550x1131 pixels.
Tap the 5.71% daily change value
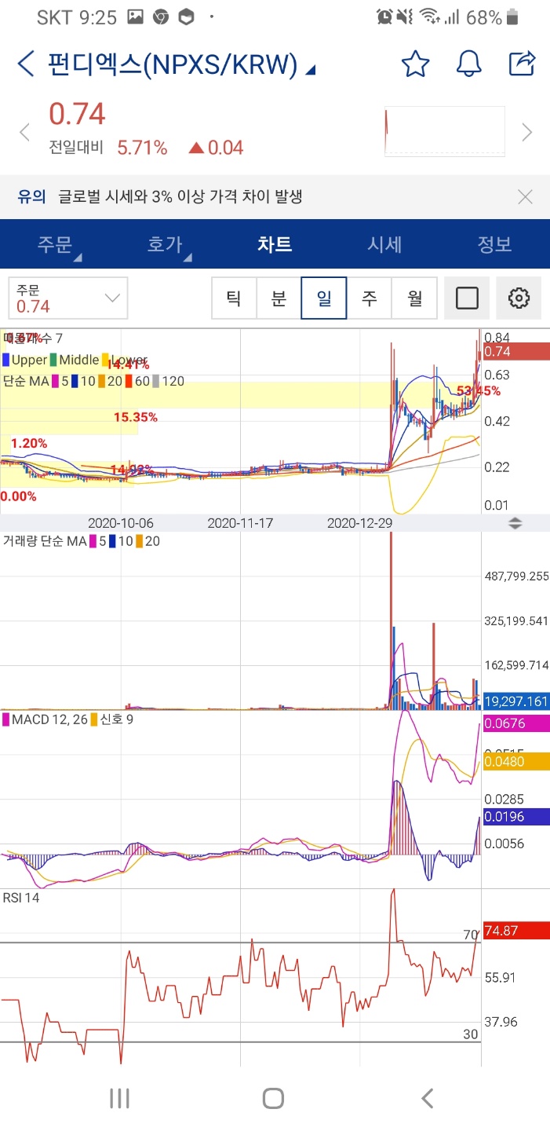(x=142, y=148)
